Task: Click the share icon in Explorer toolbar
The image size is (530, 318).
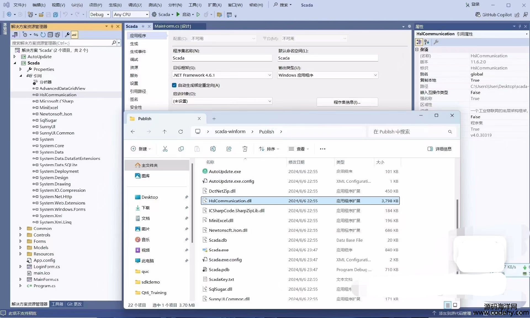Action: click(229, 149)
